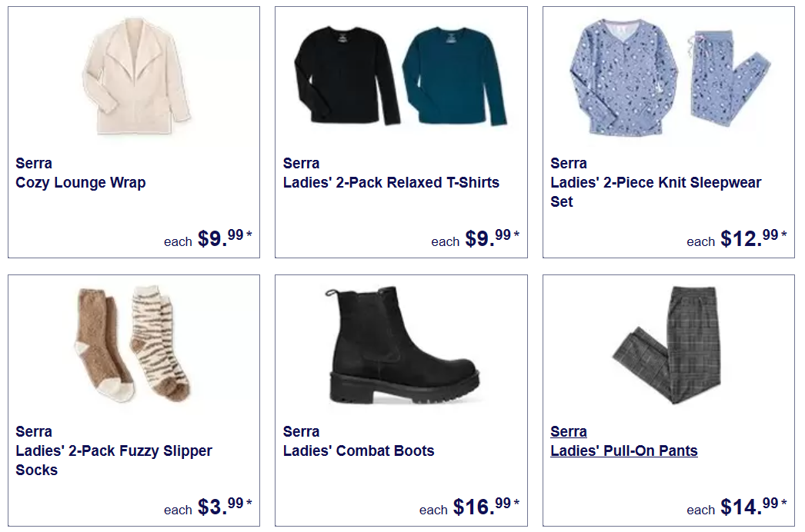The image size is (805, 532).
Task: Click the $3.99 slipper socks price
Action: (x=225, y=507)
